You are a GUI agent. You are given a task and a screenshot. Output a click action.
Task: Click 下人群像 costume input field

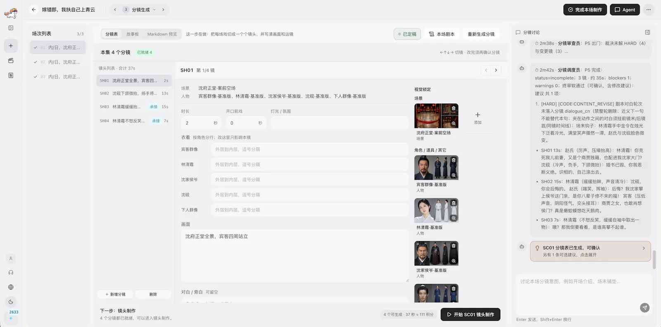tap(309, 210)
